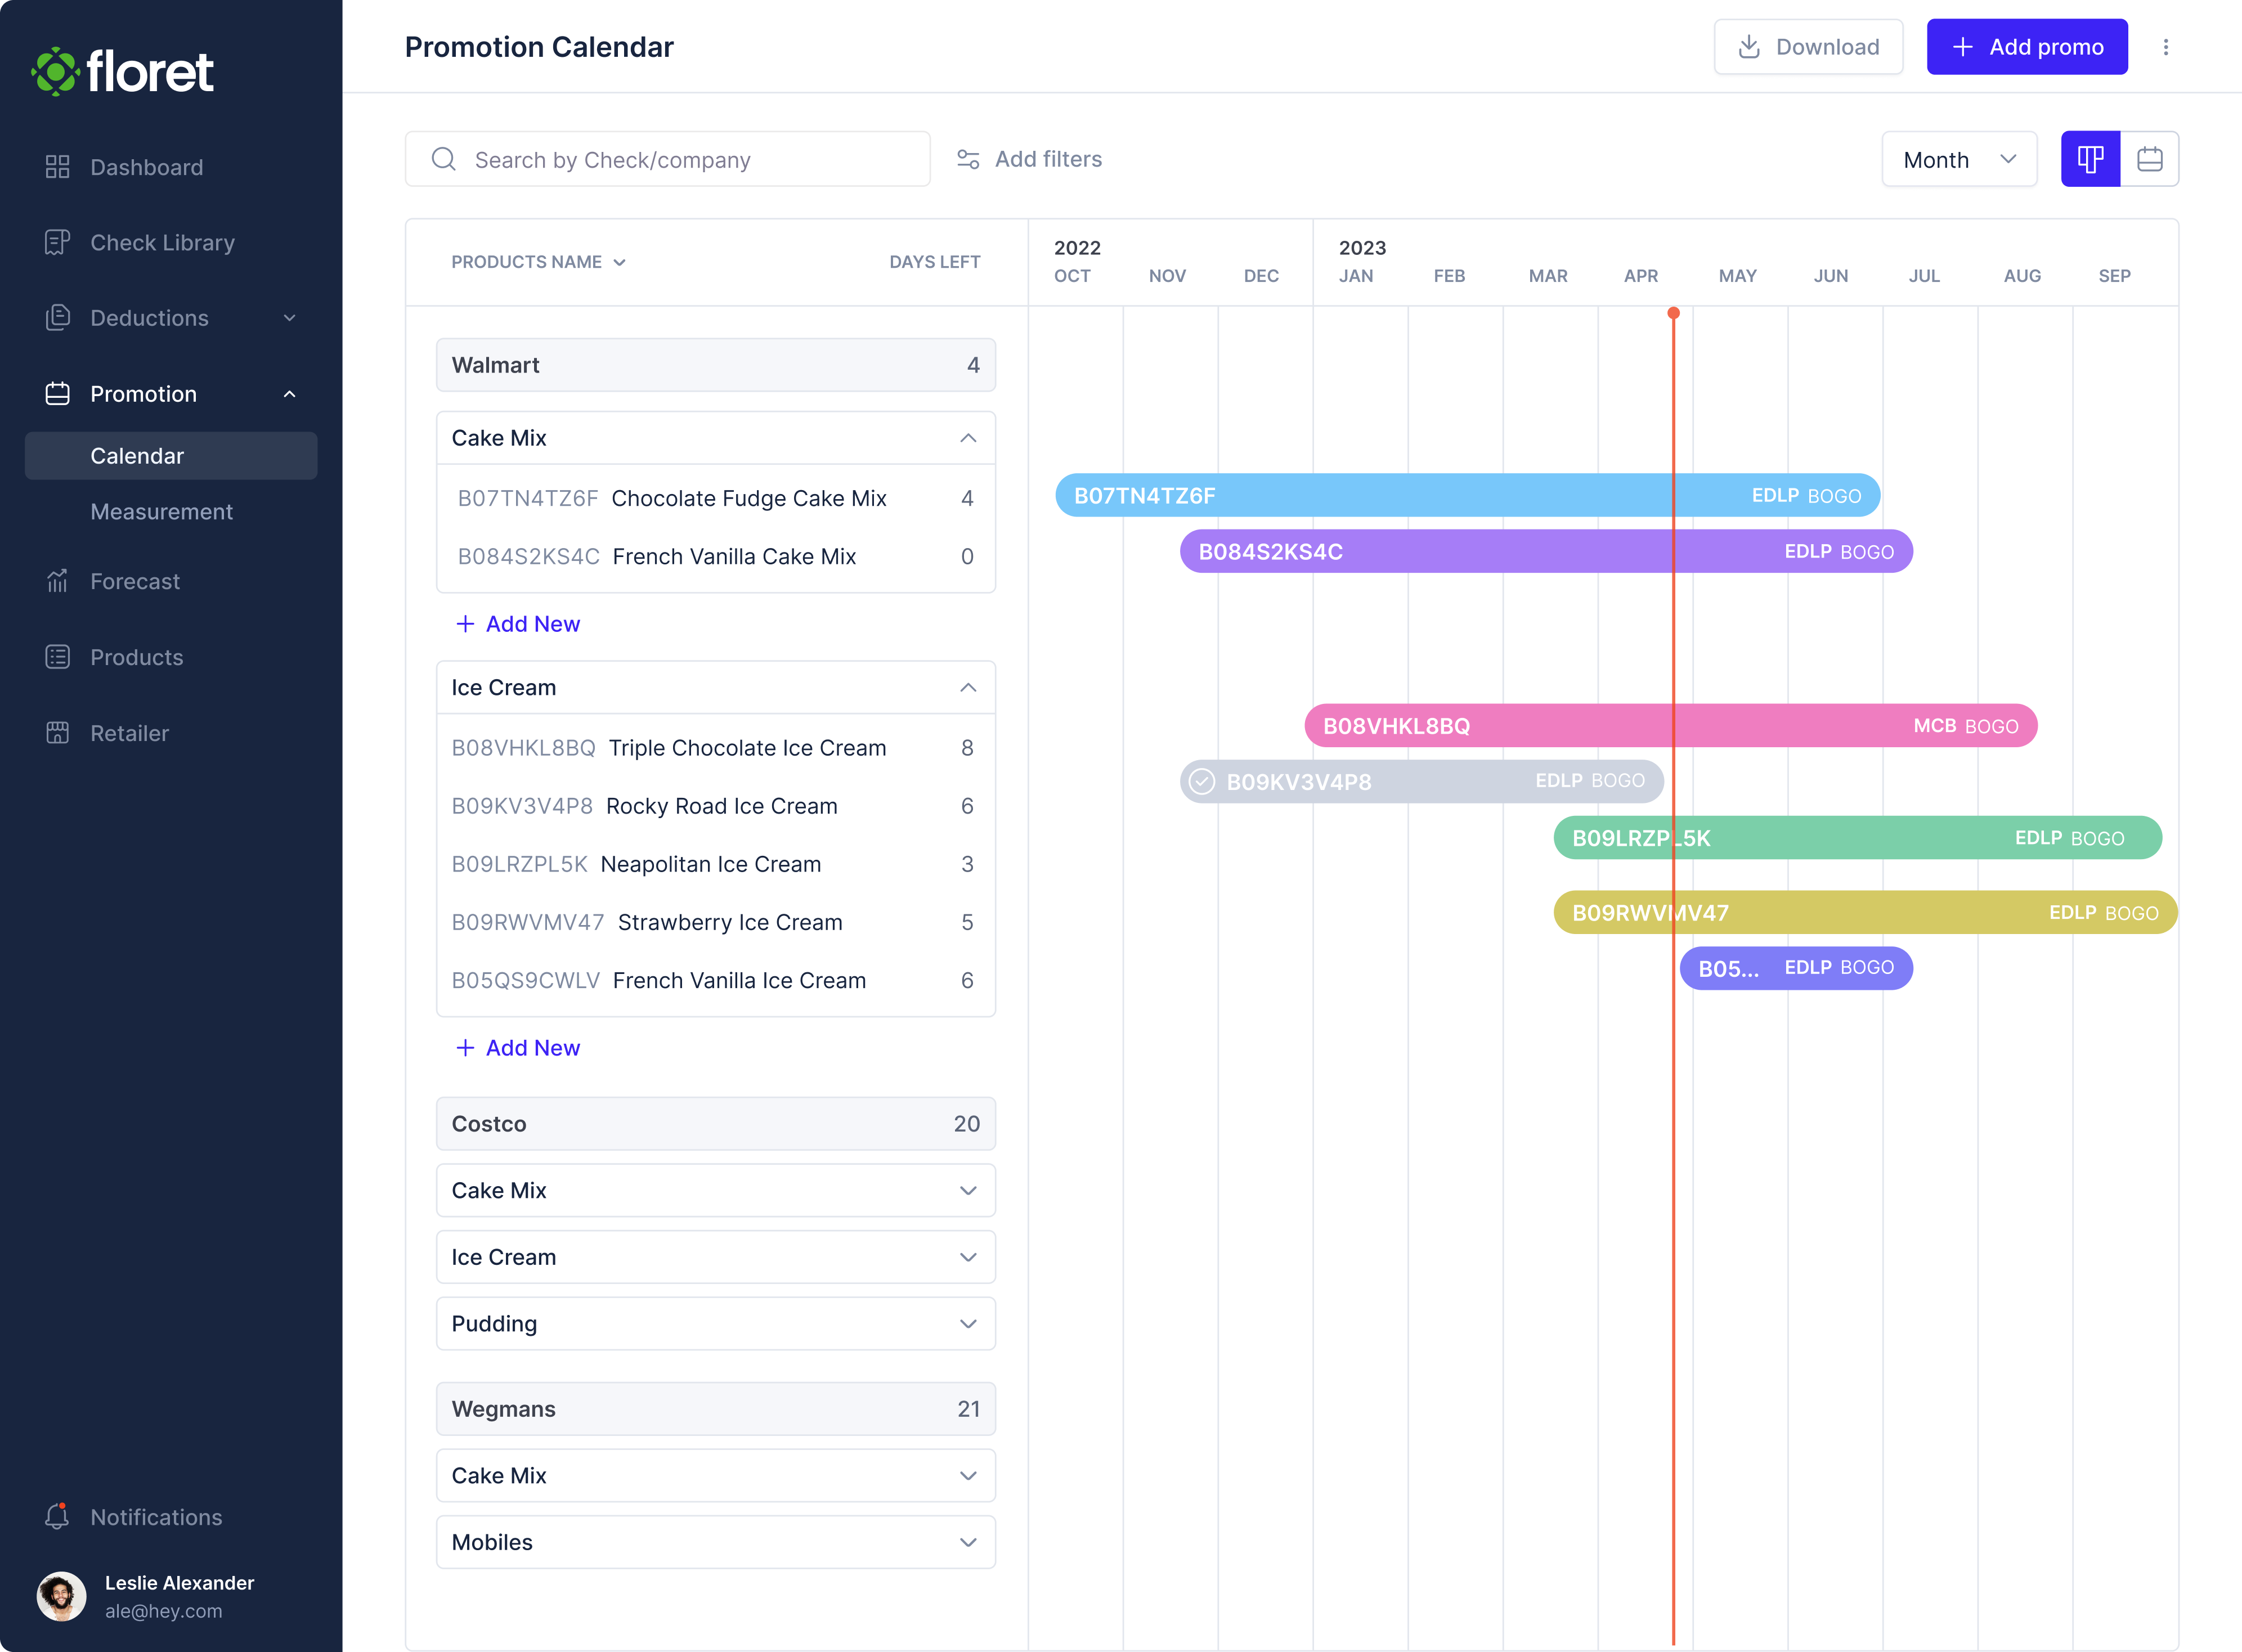This screenshot has height=1652, width=2242.
Task: Switch to the calendar grid view
Action: coord(2149,159)
